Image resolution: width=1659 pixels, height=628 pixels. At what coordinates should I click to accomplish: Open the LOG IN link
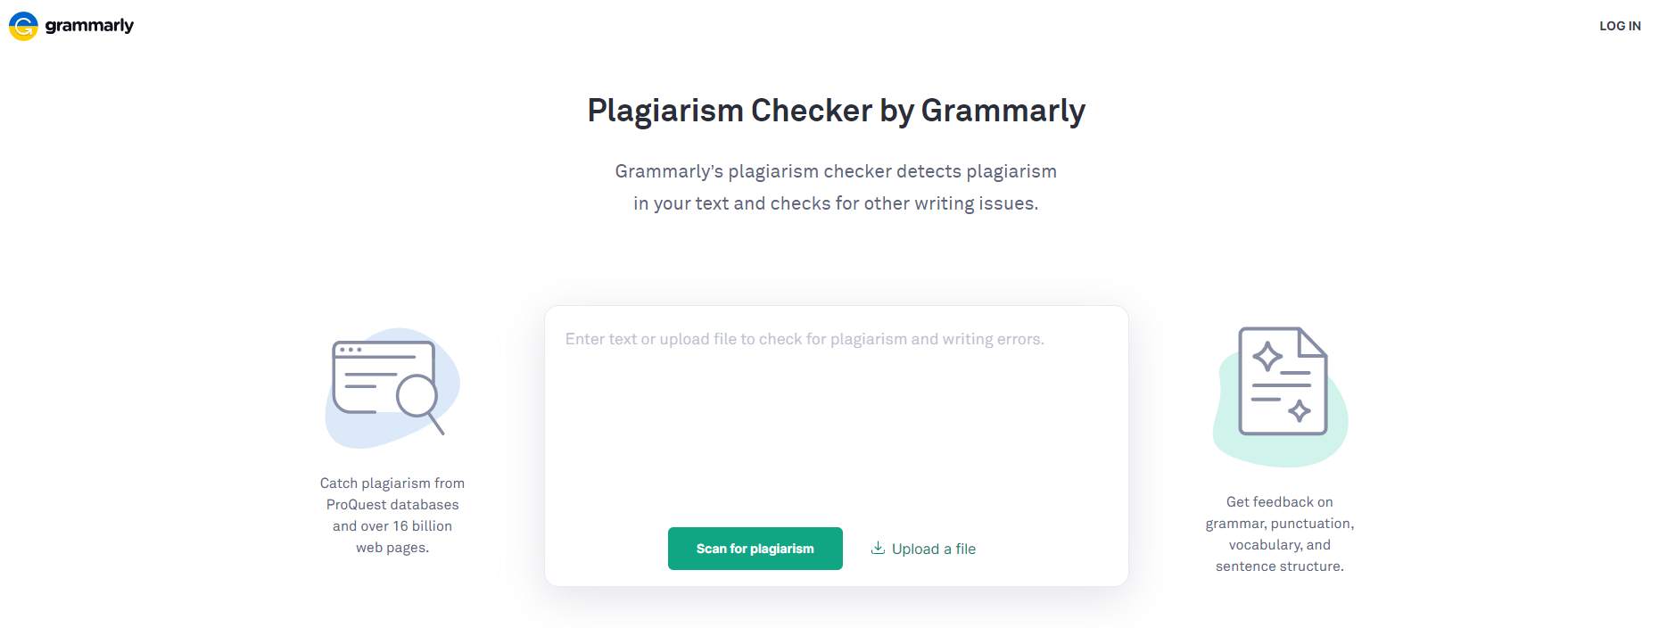click(1620, 26)
